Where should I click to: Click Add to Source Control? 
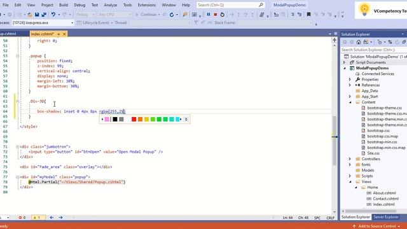point(377,226)
